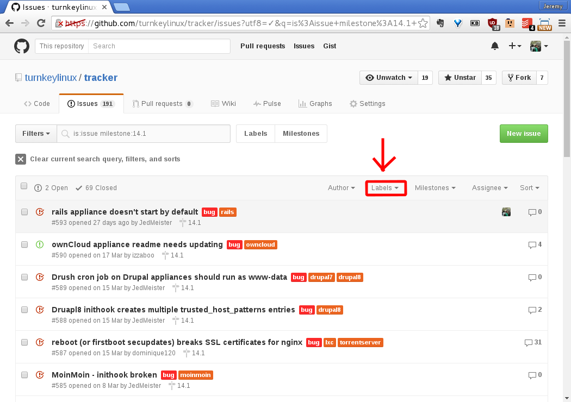571x402 pixels.
Task: Bookmark this page with the star icon
Action: (x=423, y=23)
